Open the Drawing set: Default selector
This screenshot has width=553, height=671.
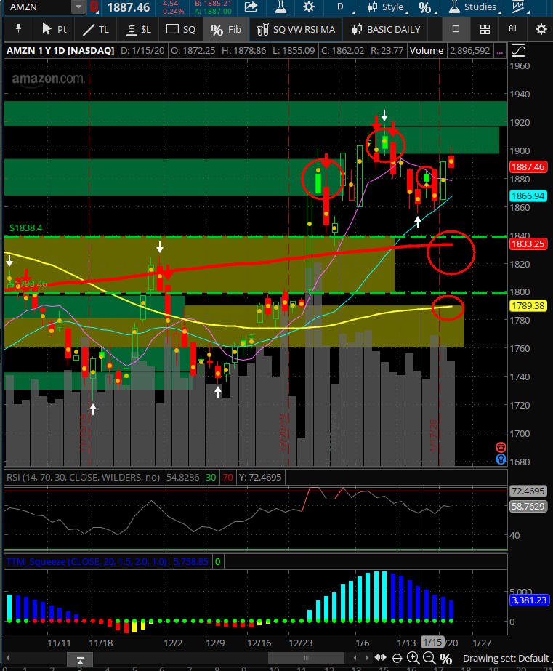click(x=506, y=658)
